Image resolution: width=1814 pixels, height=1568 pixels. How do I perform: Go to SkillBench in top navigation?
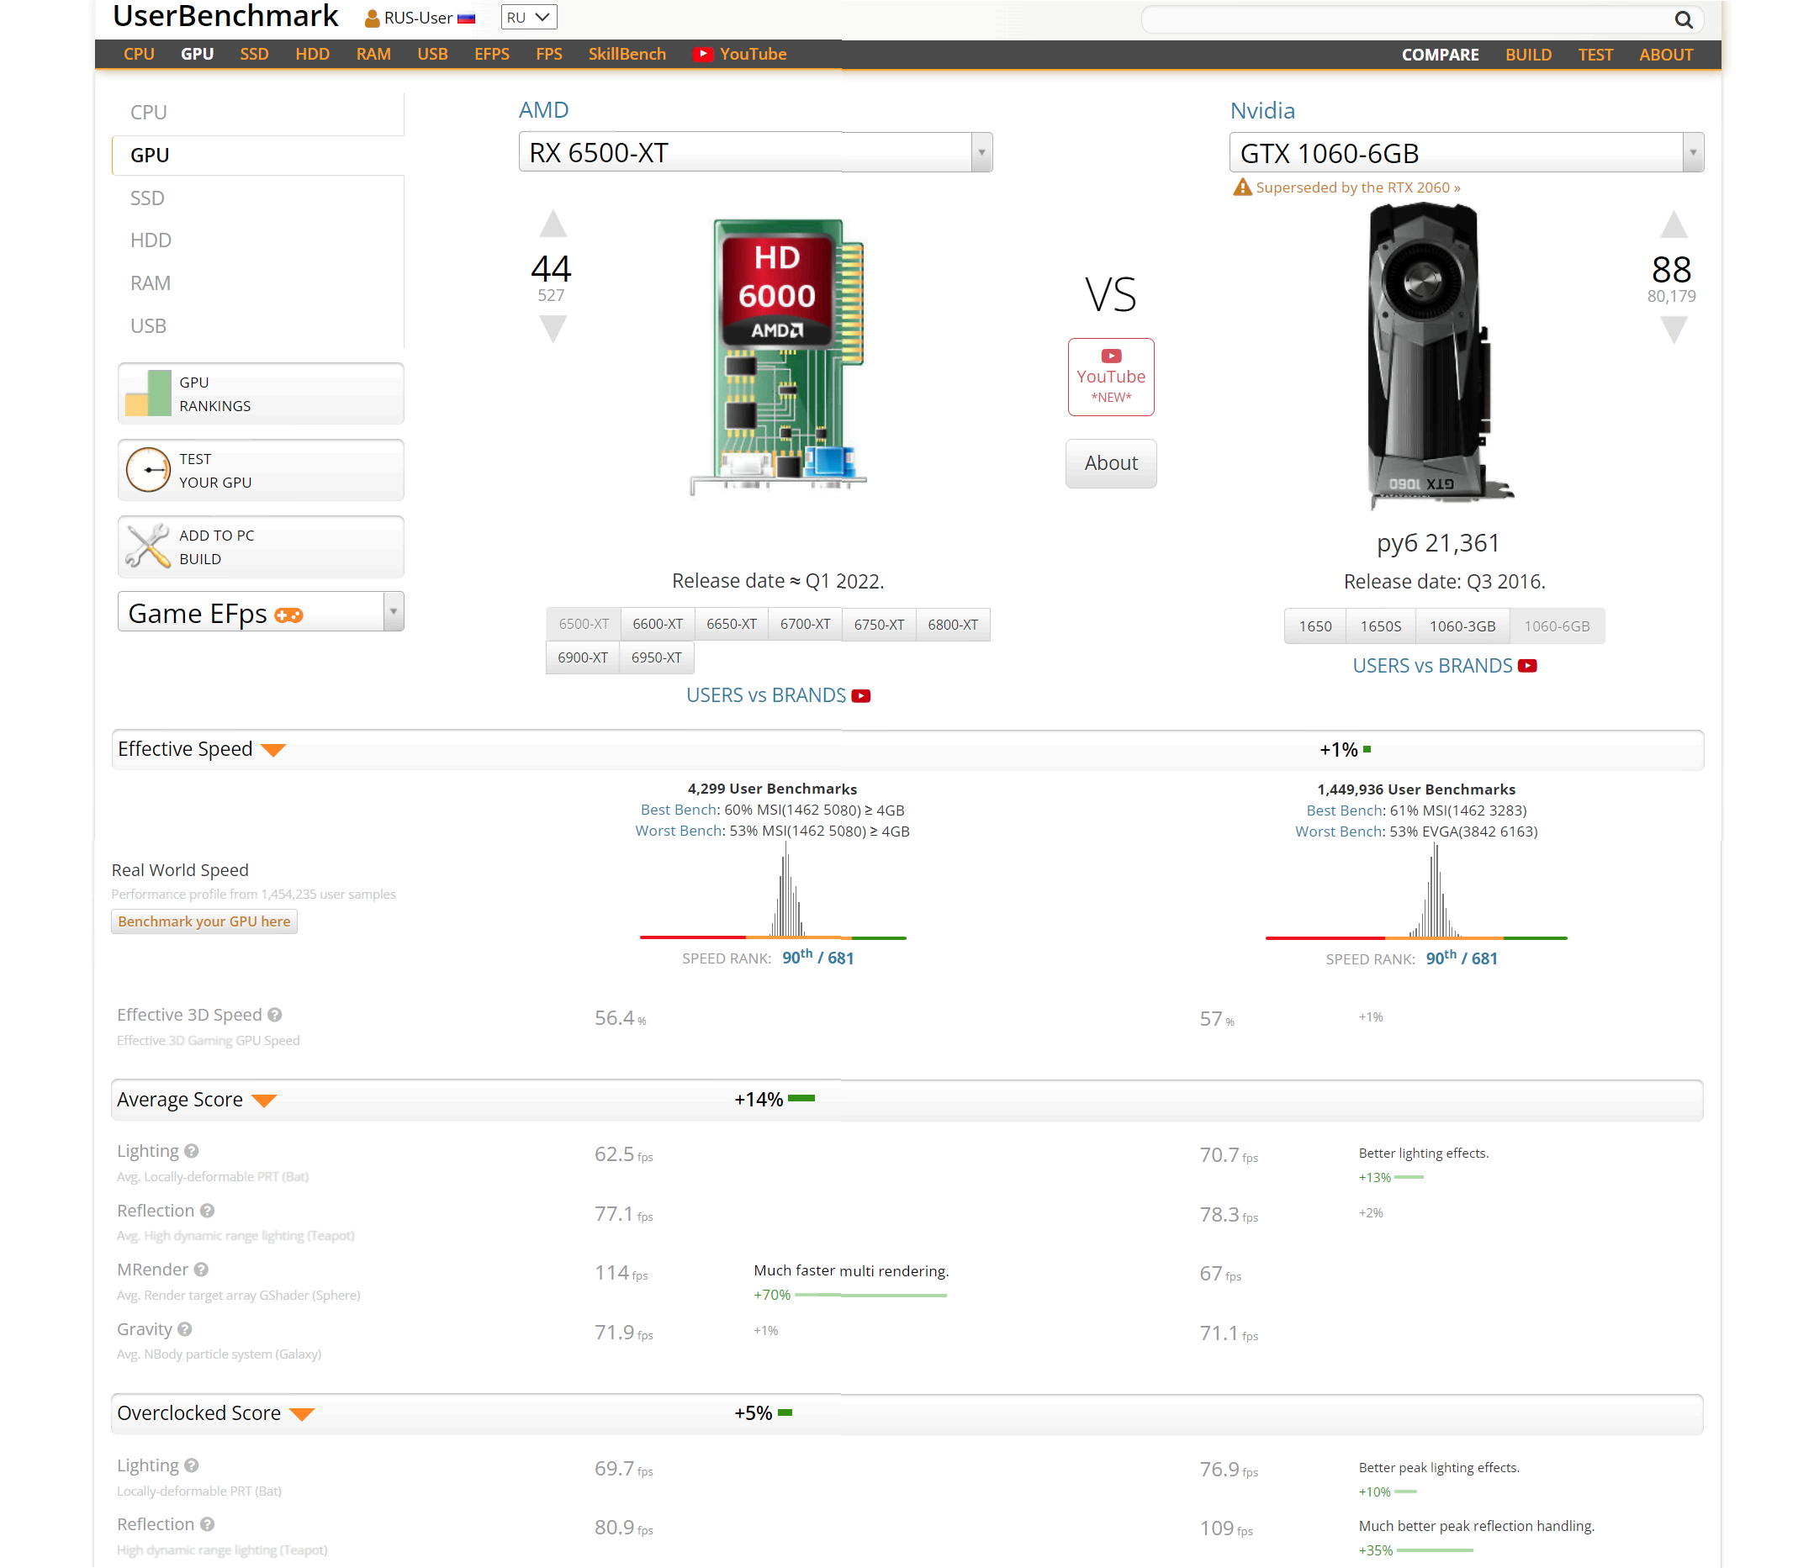pyautogui.click(x=627, y=55)
